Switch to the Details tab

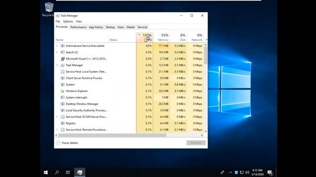click(130, 27)
